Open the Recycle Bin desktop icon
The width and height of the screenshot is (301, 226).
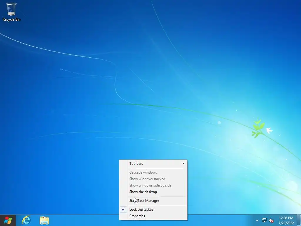point(11,12)
